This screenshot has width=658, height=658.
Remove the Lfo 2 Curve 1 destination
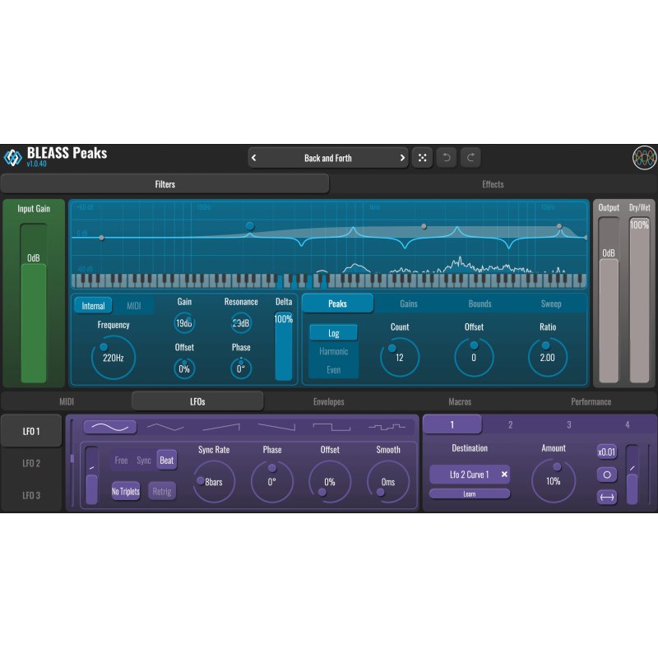(x=504, y=475)
